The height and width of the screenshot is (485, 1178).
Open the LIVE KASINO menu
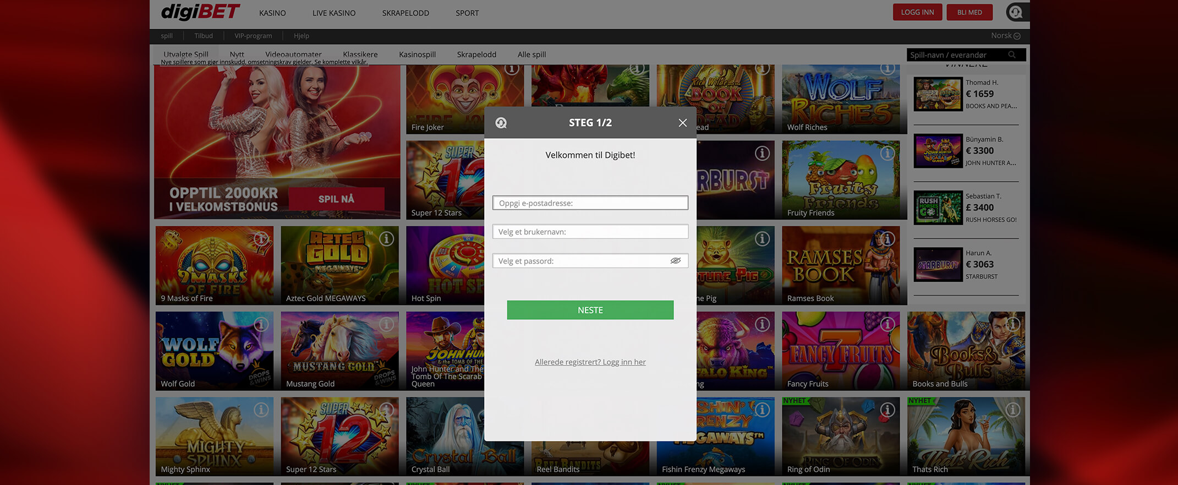tap(334, 13)
